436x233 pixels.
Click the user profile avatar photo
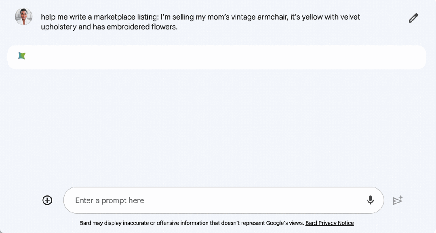(23, 17)
